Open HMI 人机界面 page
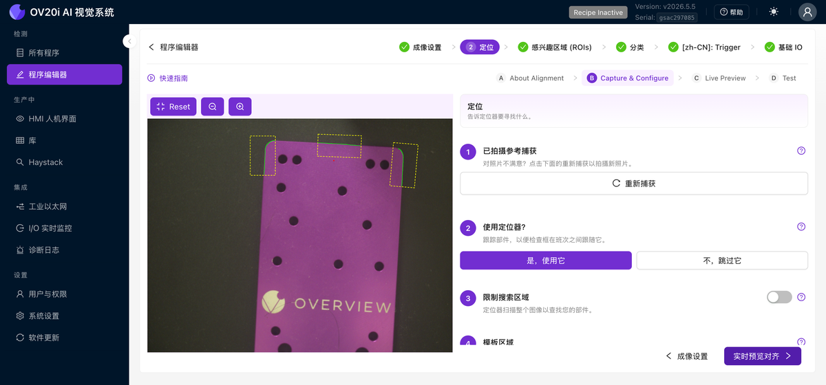This screenshot has width=826, height=385. [65, 118]
